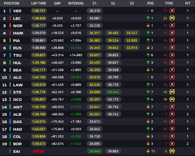Click the green S1 time 26.849

[x=95, y=151]
